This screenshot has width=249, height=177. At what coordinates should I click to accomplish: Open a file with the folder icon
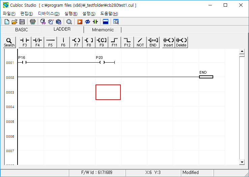(x=14, y=22)
